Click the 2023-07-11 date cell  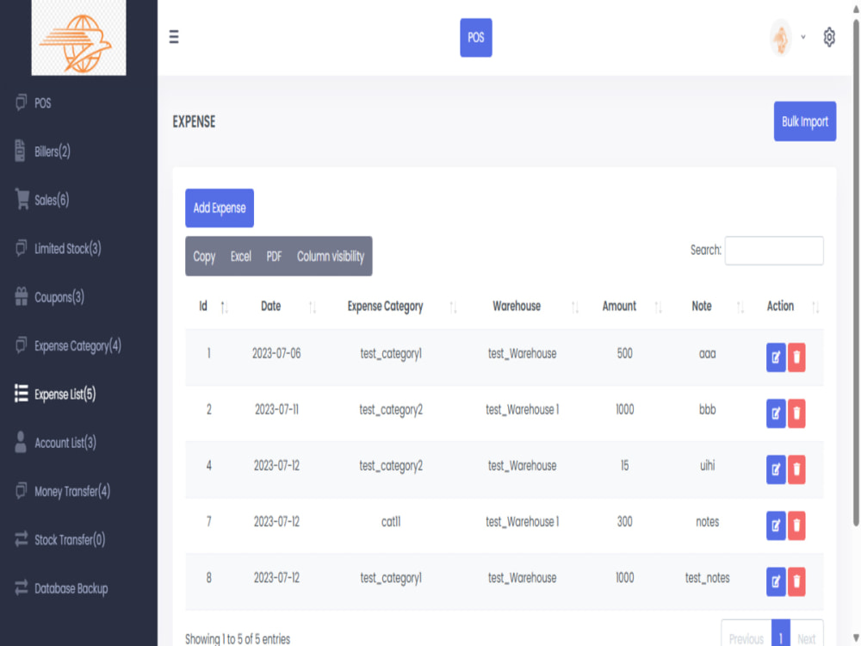coord(276,410)
